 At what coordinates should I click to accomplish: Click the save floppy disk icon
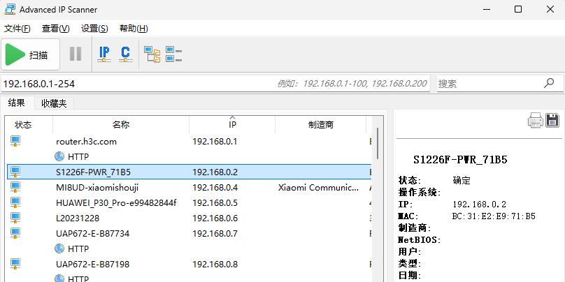(552, 120)
